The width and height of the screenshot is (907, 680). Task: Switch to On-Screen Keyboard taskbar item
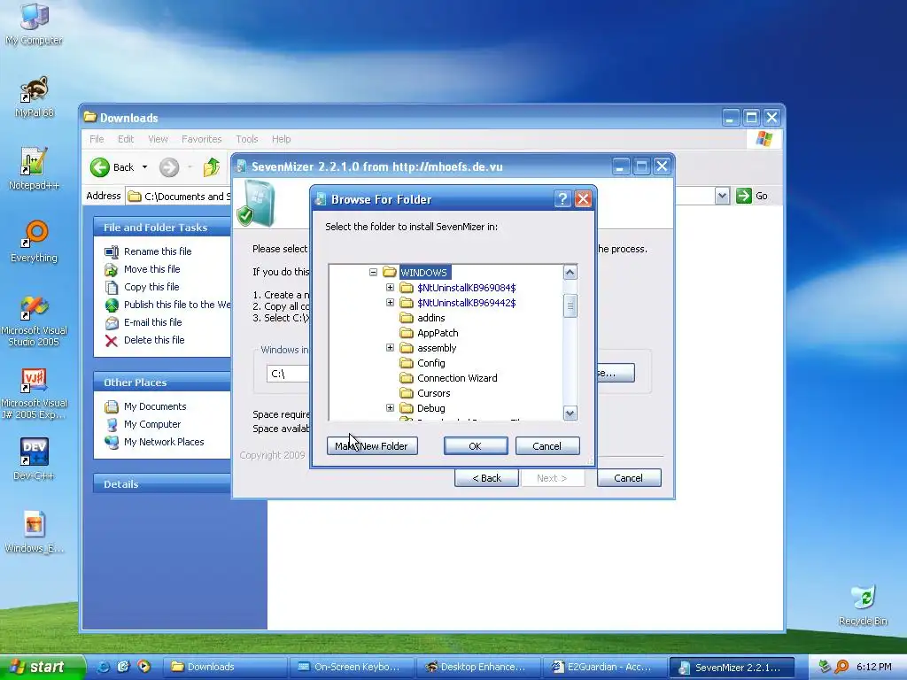pos(351,668)
